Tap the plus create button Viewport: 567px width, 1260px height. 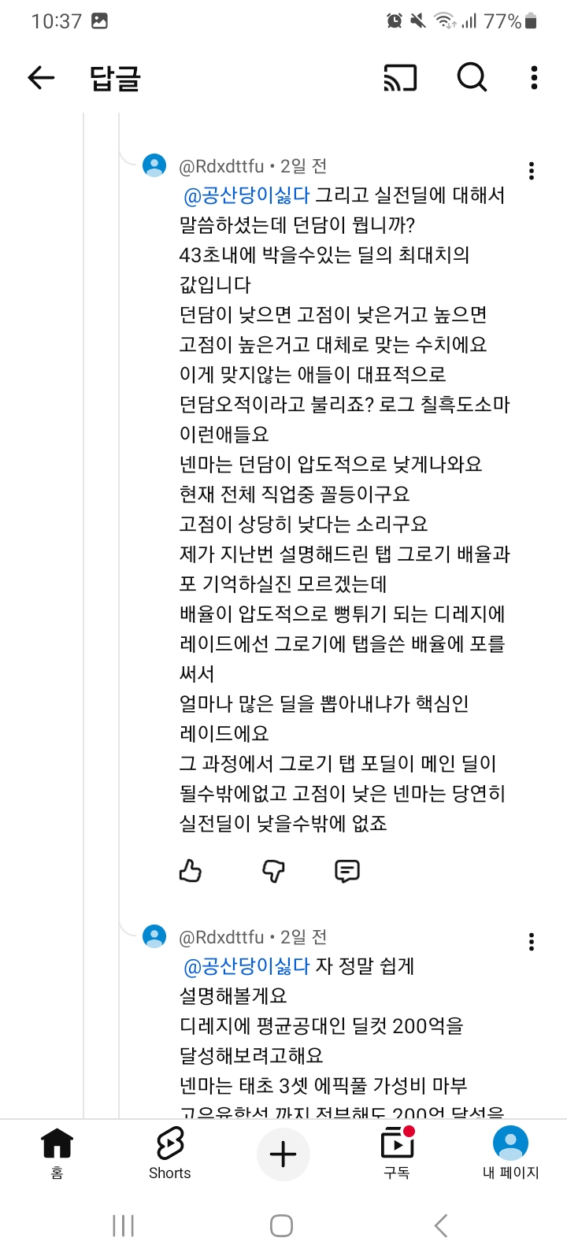click(283, 1154)
